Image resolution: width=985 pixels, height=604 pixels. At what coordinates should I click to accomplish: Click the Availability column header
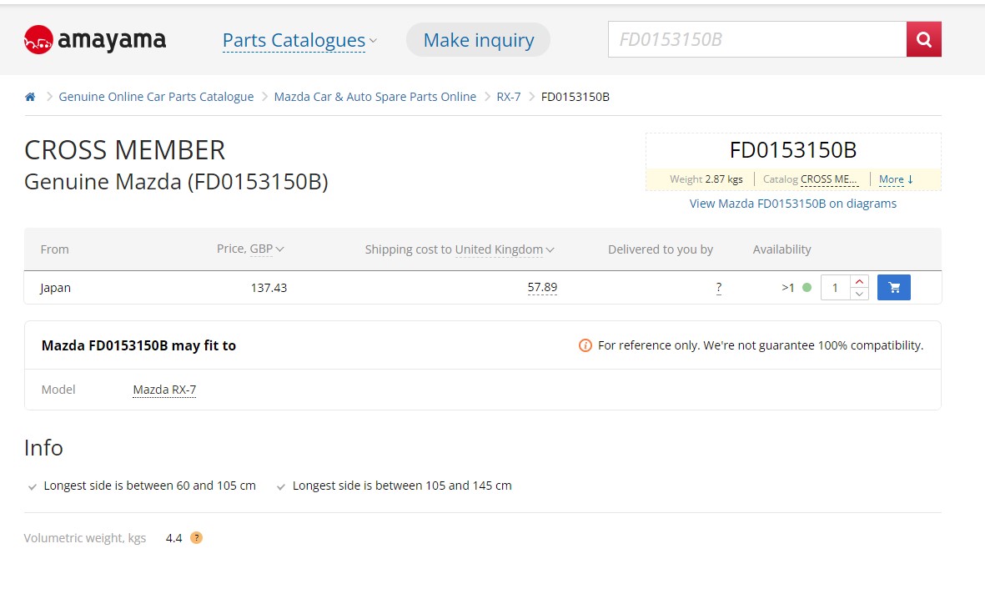pos(782,249)
